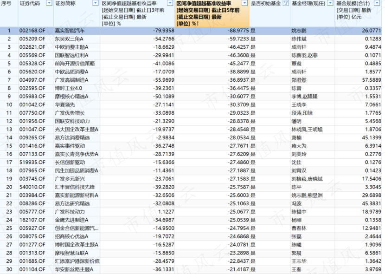Click the 证券简称 column header text
This screenshot has width=385, height=274.
(x=65, y=3)
